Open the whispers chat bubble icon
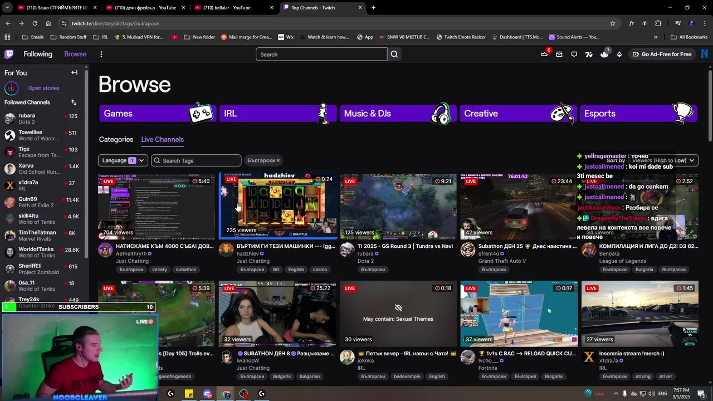Image resolution: width=713 pixels, height=401 pixels. pyautogui.click(x=574, y=54)
